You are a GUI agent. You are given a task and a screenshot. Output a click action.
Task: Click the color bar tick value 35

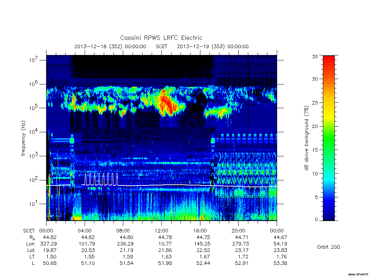tap(315, 56)
